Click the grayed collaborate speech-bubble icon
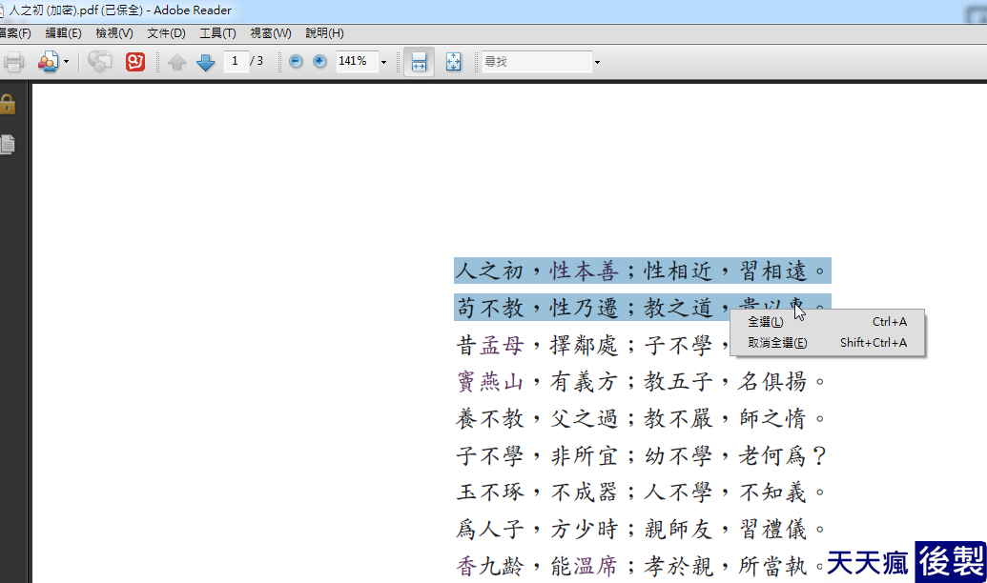The width and height of the screenshot is (987, 583). (99, 62)
